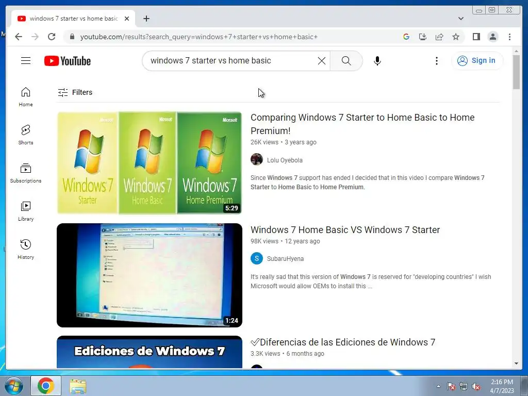Open the 1:24 video thumbnail
This screenshot has width=528, height=396.
pos(150,275)
